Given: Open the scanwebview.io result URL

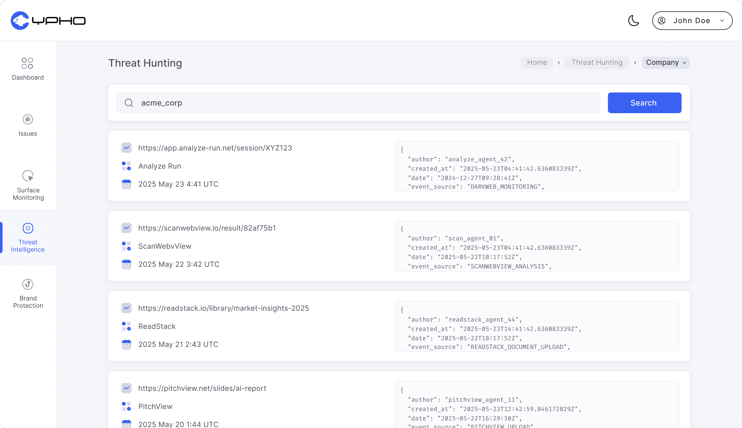Looking at the screenshot, I should (207, 228).
